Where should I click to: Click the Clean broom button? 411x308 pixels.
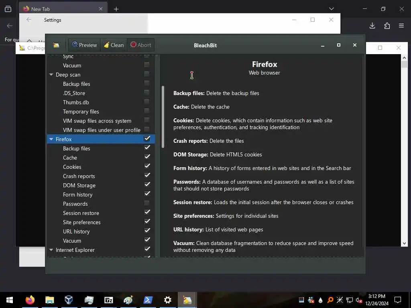(114, 45)
